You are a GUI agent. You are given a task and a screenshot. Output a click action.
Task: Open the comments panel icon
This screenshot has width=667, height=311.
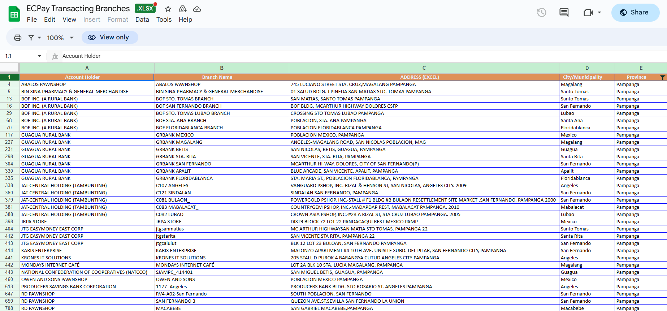[x=564, y=13]
